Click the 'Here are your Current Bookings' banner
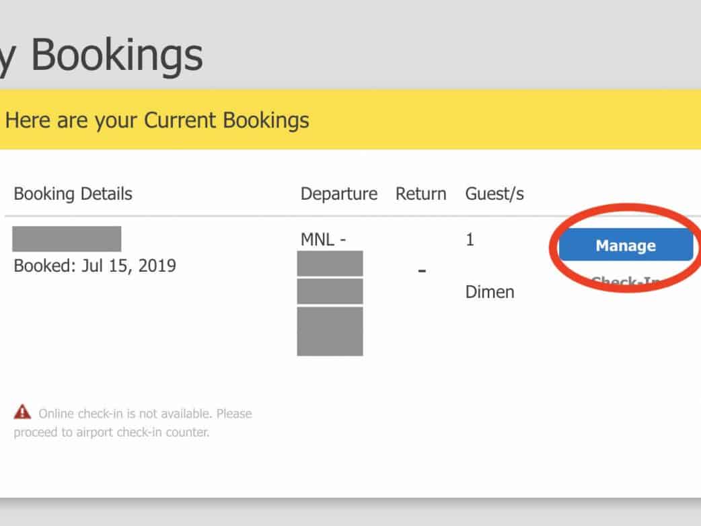The width and height of the screenshot is (701, 526). (x=157, y=120)
